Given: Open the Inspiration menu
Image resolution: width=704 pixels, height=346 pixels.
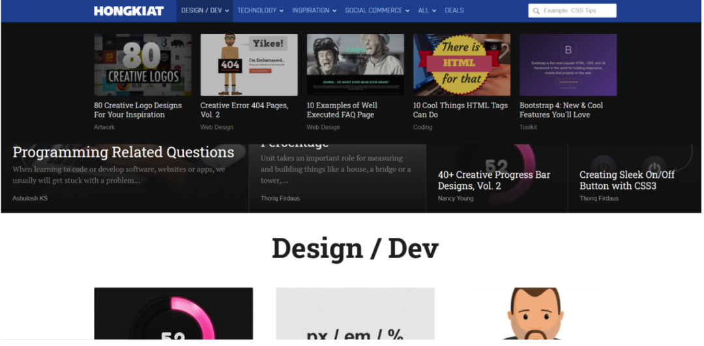Looking at the screenshot, I should pyautogui.click(x=314, y=11).
